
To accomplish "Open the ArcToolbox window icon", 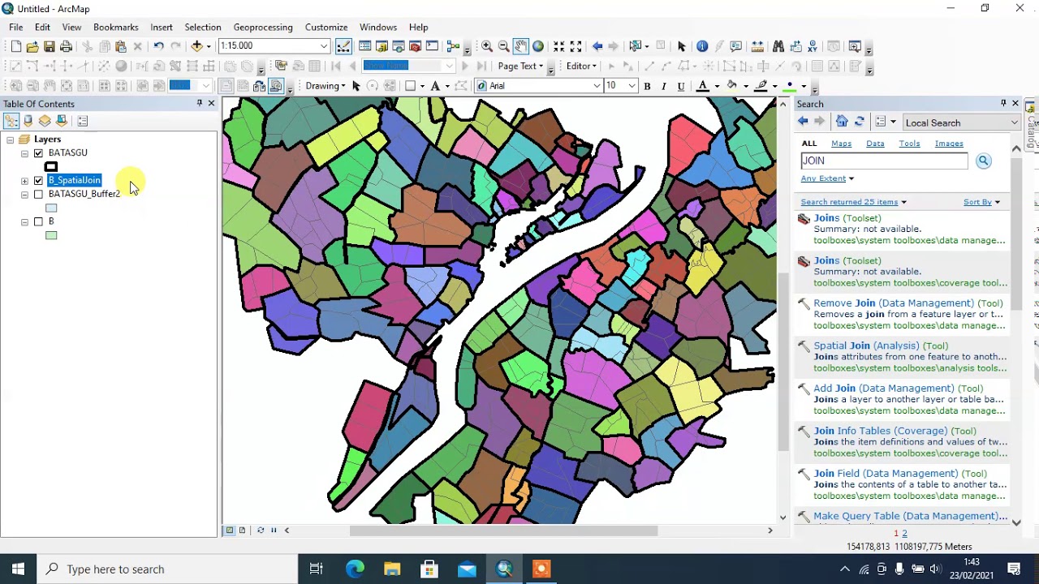I will [x=415, y=46].
